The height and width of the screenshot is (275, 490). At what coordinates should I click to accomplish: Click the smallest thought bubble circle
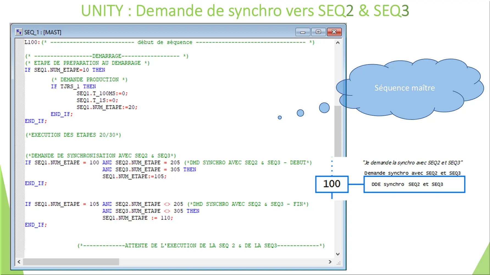click(280, 118)
